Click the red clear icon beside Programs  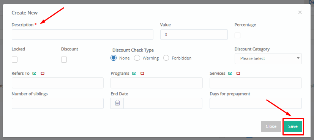pyautogui.click(x=142, y=73)
